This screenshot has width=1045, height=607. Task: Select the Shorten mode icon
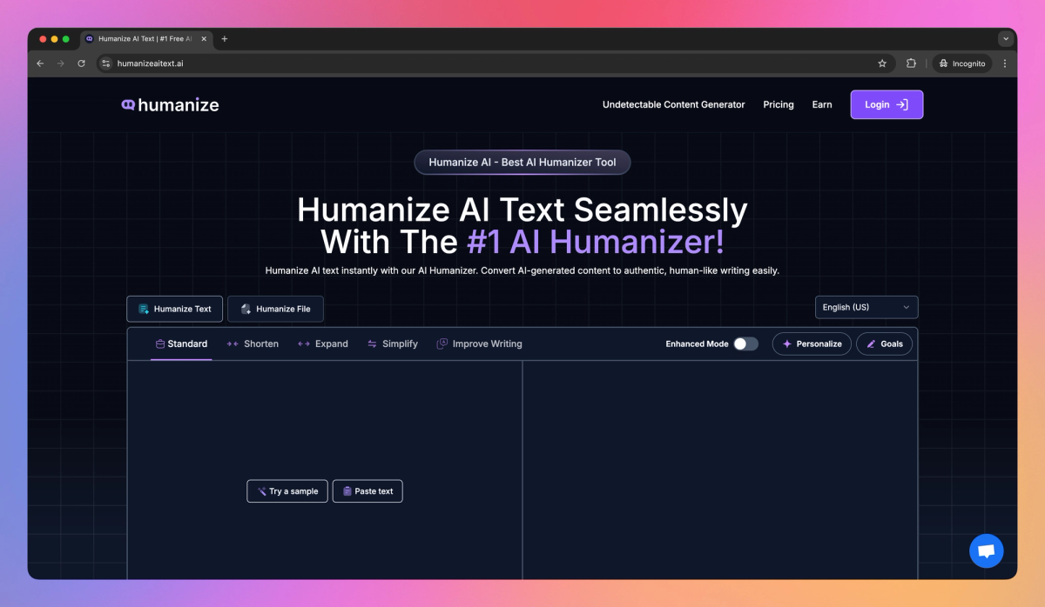[231, 344]
